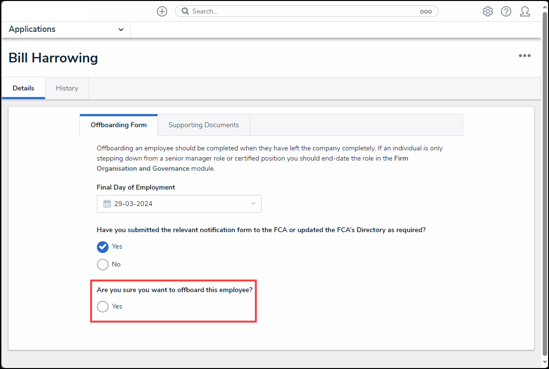Screen dimensions: 549x369
Task: Open the help question mark icon
Action: tap(506, 12)
